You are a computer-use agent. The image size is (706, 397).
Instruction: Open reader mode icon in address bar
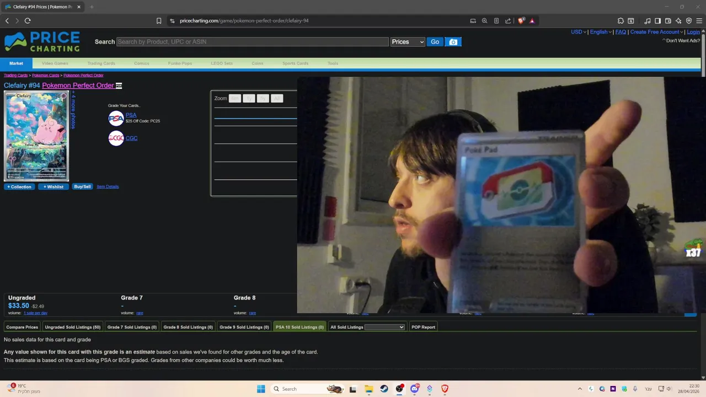pyautogui.click(x=496, y=20)
